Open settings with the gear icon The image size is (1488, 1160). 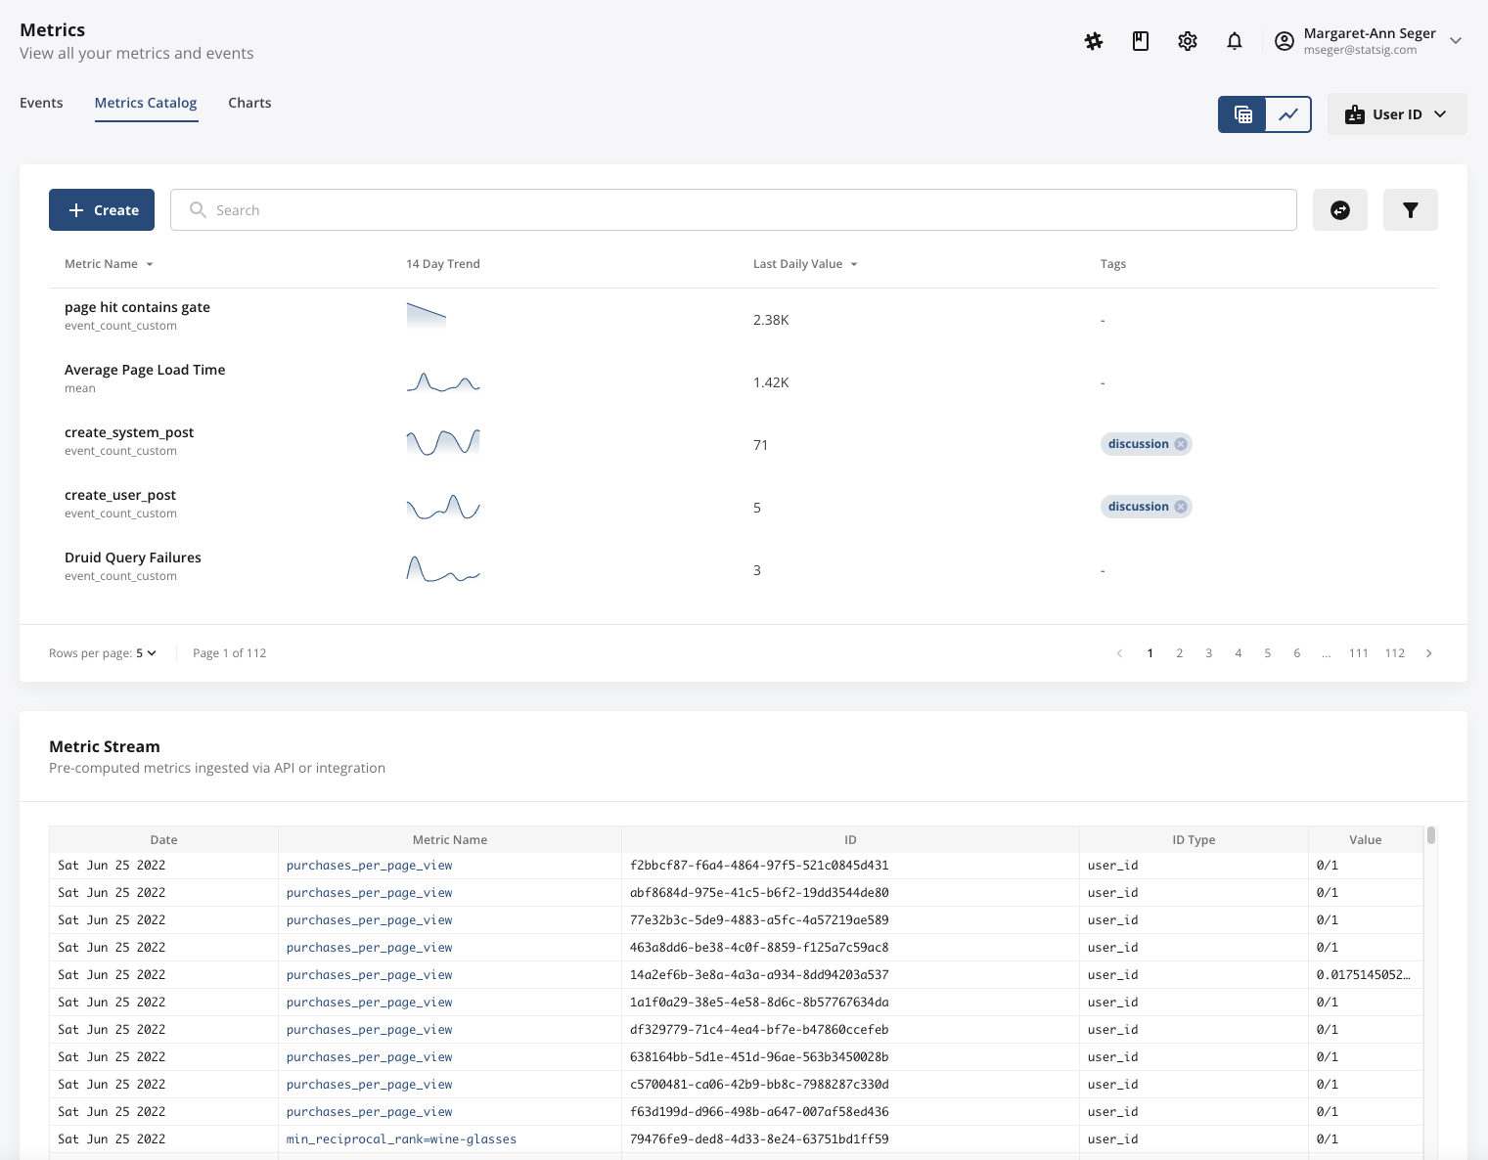pyautogui.click(x=1187, y=40)
